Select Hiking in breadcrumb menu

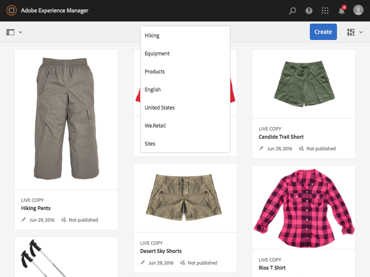(185, 36)
